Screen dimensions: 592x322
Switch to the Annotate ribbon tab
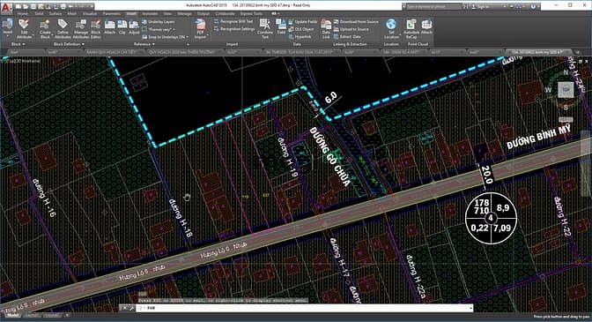(x=150, y=13)
